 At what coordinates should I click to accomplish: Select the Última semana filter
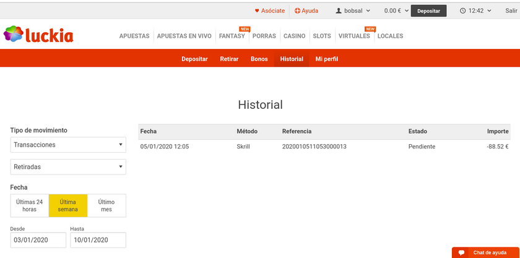click(68, 205)
